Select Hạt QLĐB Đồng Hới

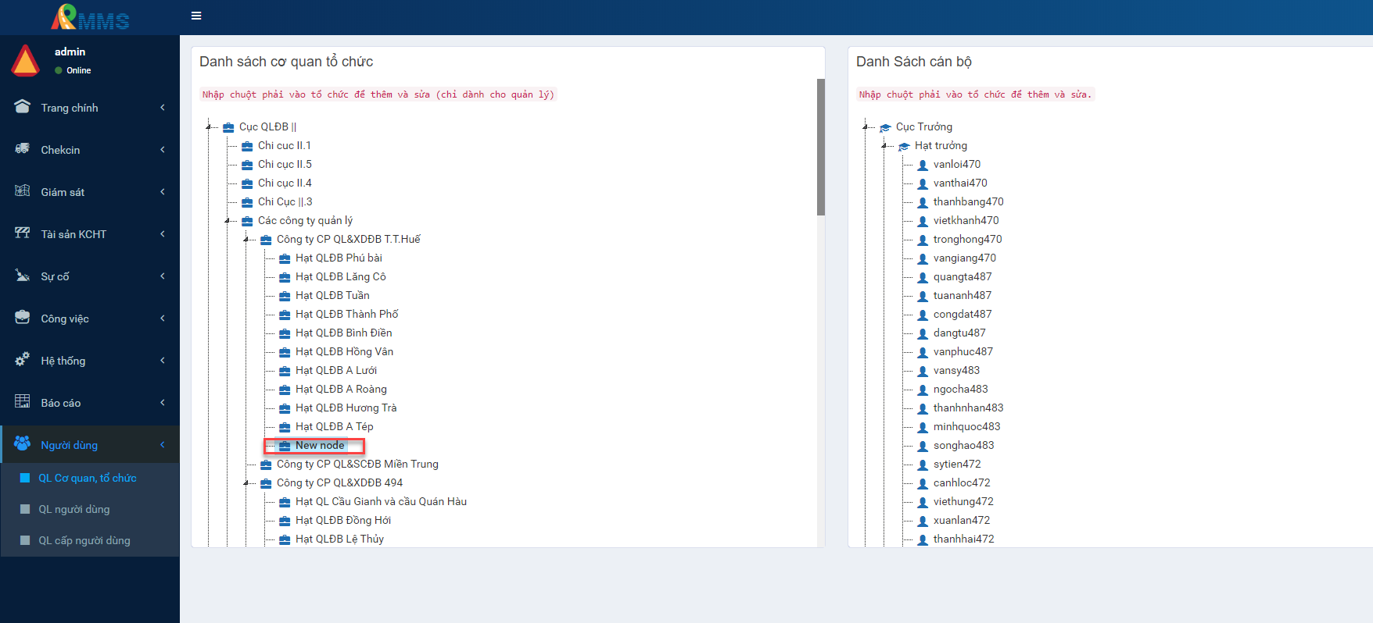[x=342, y=520]
